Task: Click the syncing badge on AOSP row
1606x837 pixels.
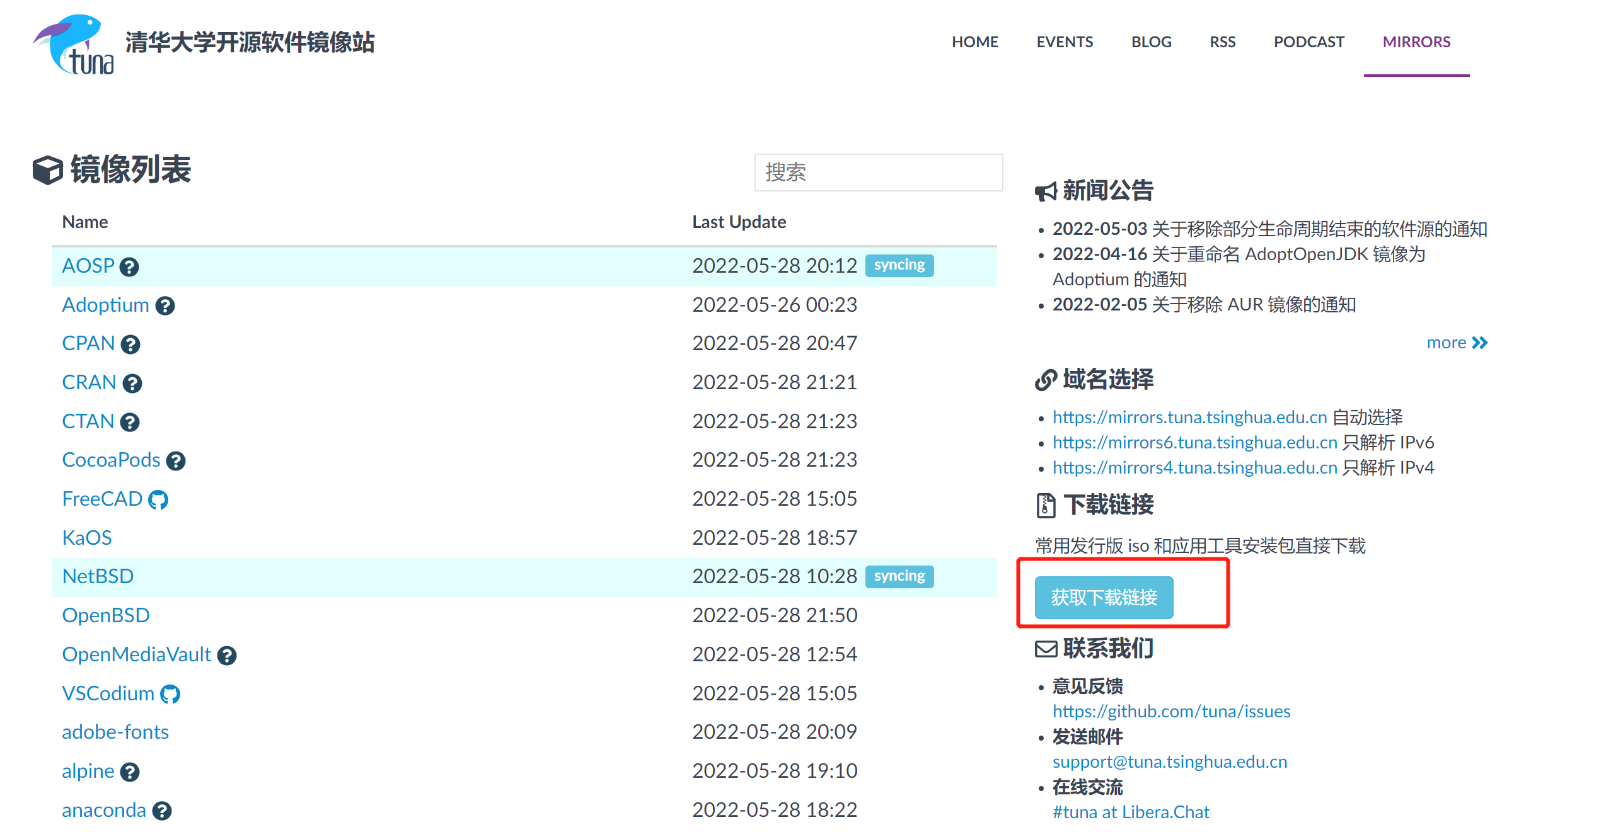Action: click(x=899, y=265)
